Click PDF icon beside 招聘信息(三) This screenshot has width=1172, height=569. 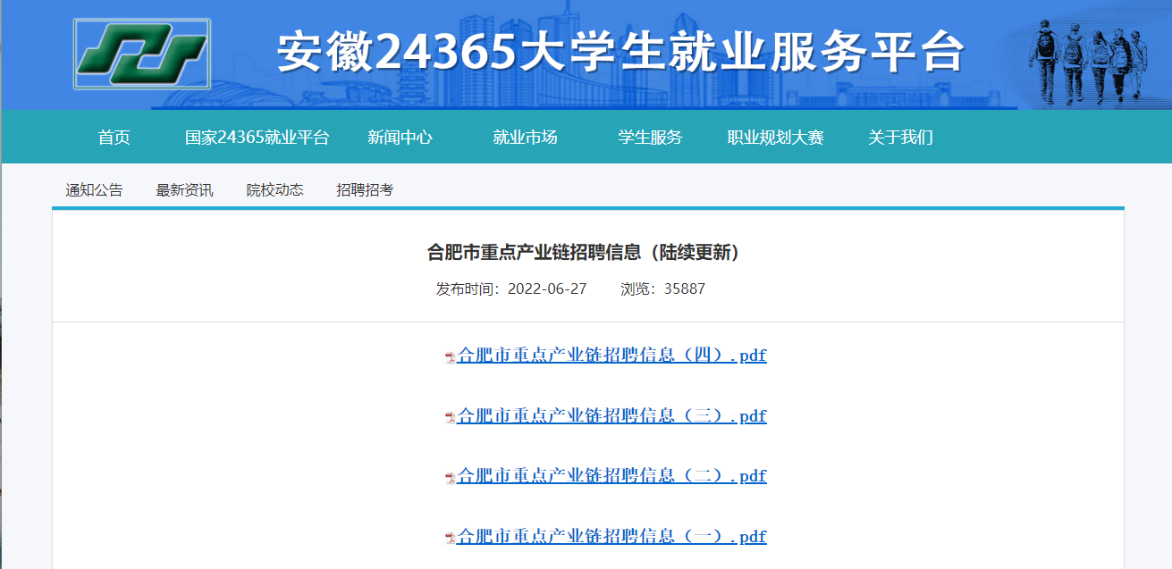451,417
